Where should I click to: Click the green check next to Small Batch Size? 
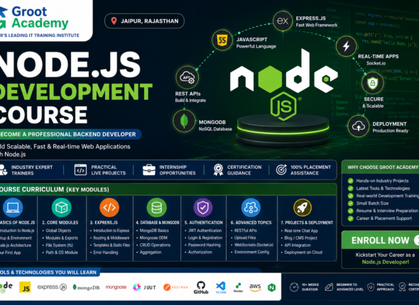point(350,204)
